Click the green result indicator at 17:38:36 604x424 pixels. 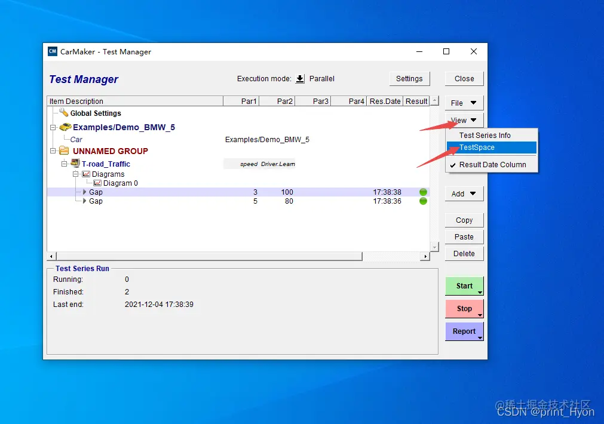click(x=423, y=201)
